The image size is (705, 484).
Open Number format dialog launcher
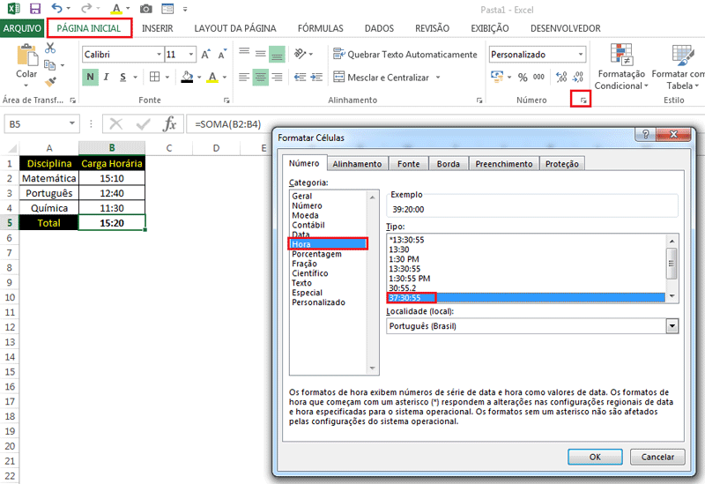coord(582,101)
